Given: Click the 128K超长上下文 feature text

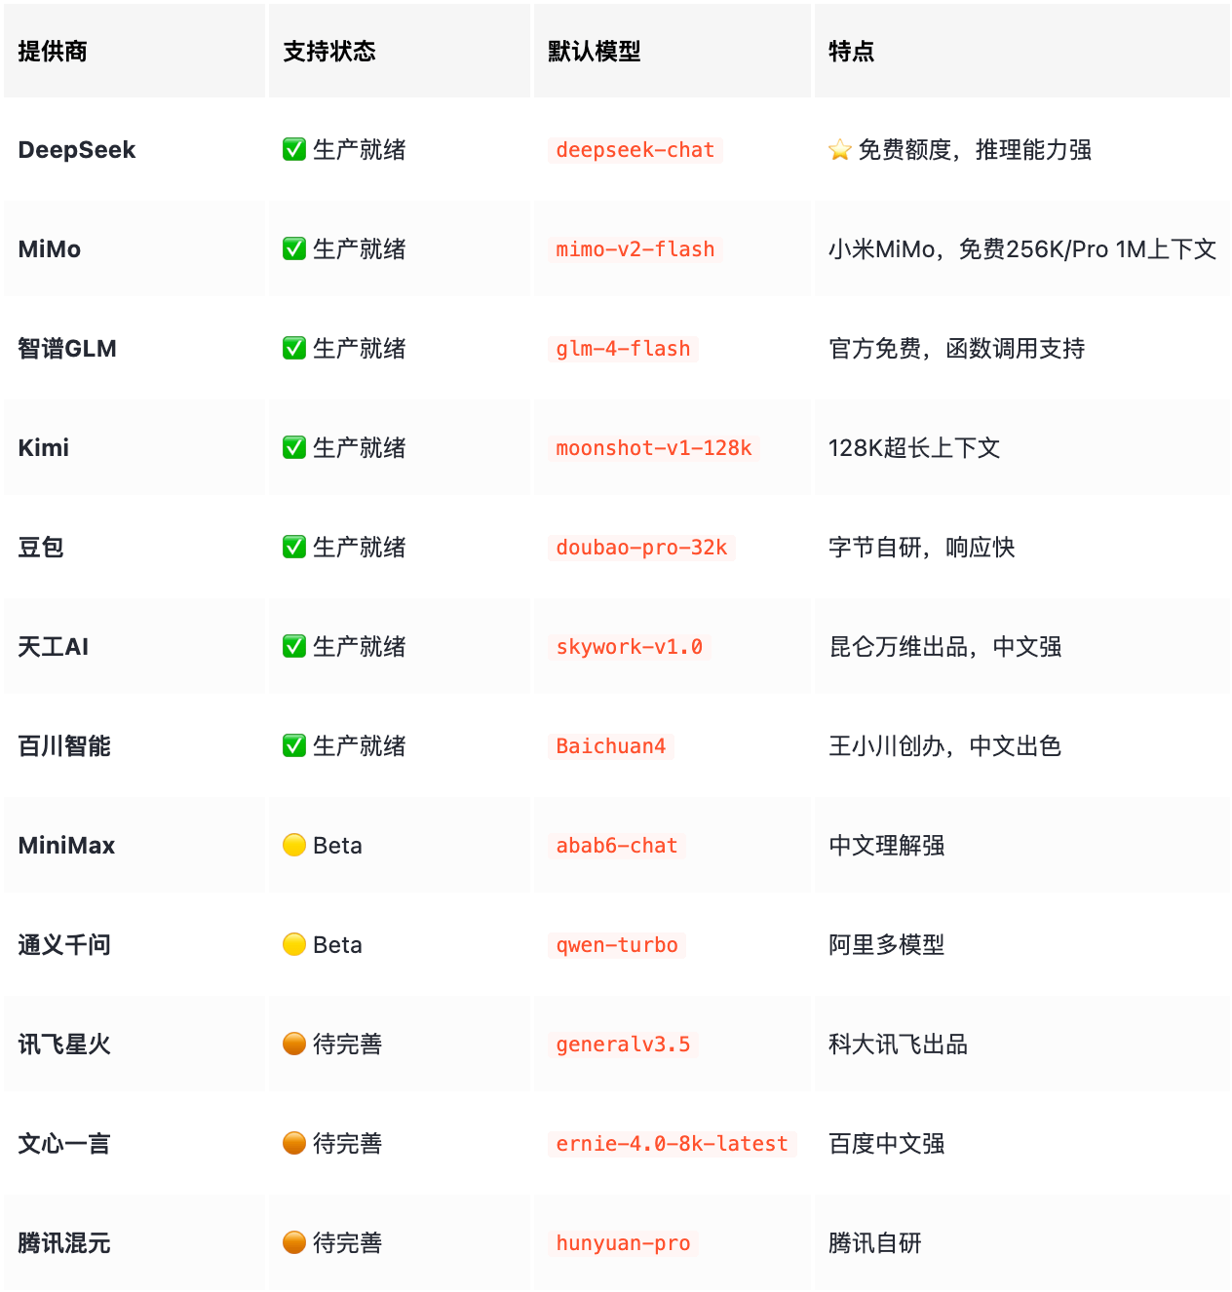Looking at the screenshot, I should (914, 447).
